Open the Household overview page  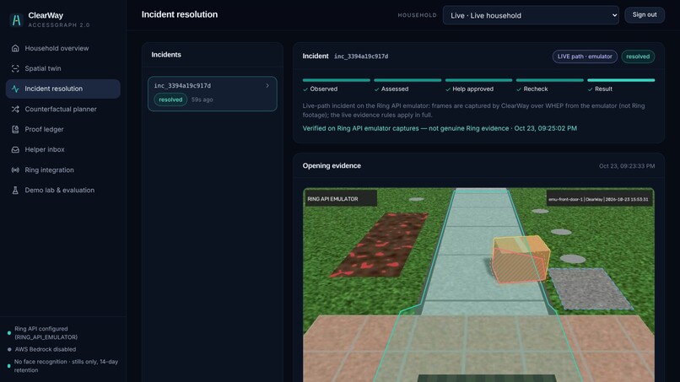point(63,48)
